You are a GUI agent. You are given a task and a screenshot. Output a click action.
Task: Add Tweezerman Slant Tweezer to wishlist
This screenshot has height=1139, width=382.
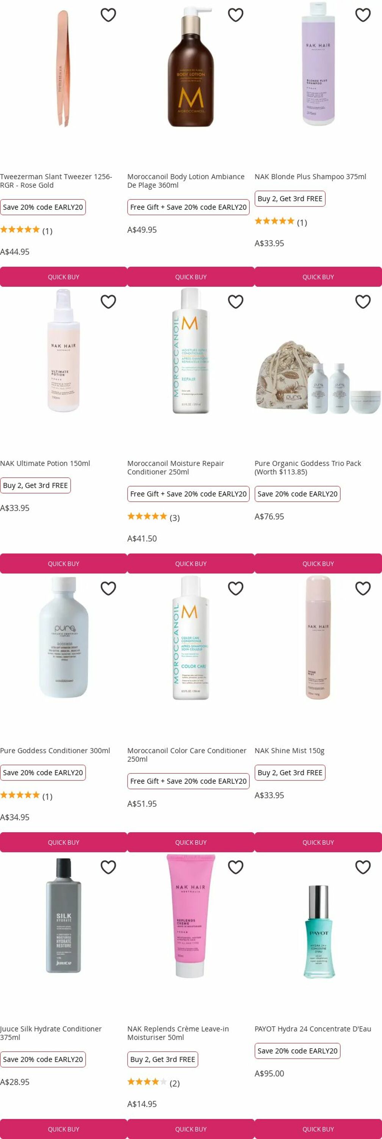(108, 15)
